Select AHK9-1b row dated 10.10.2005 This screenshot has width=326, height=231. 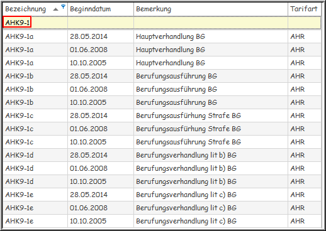pos(162,102)
